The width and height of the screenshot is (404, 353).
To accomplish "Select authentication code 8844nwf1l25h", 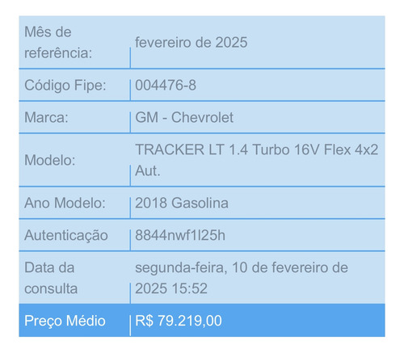I will 180,235.
